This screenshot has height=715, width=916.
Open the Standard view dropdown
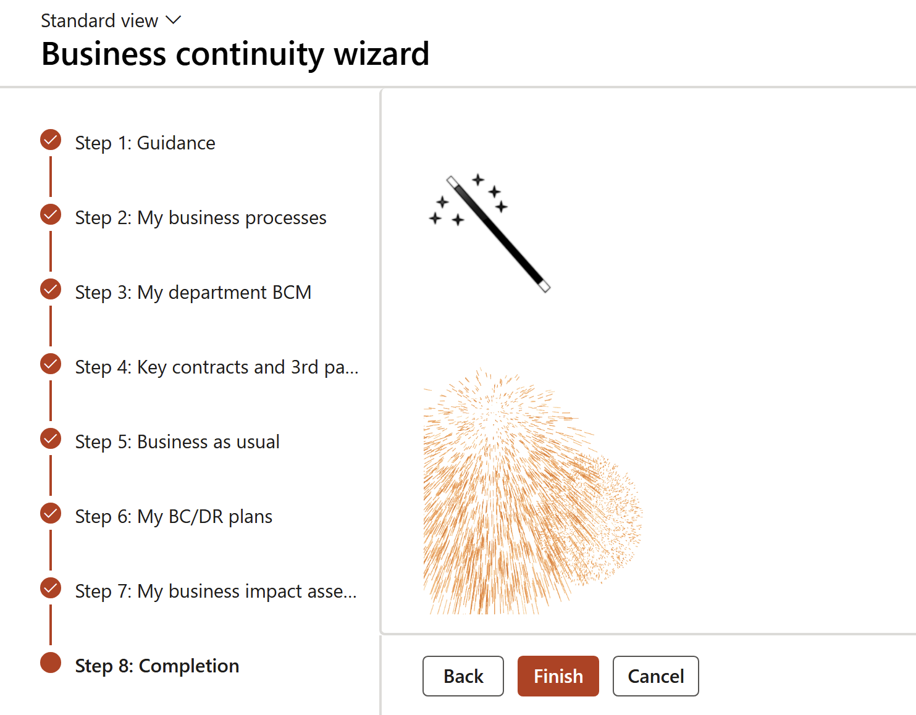coord(100,21)
